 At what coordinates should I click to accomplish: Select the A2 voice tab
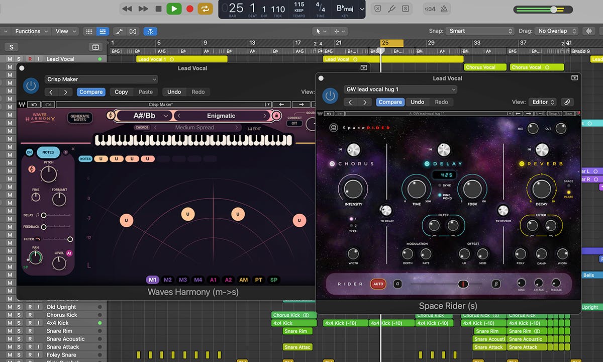(228, 280)
